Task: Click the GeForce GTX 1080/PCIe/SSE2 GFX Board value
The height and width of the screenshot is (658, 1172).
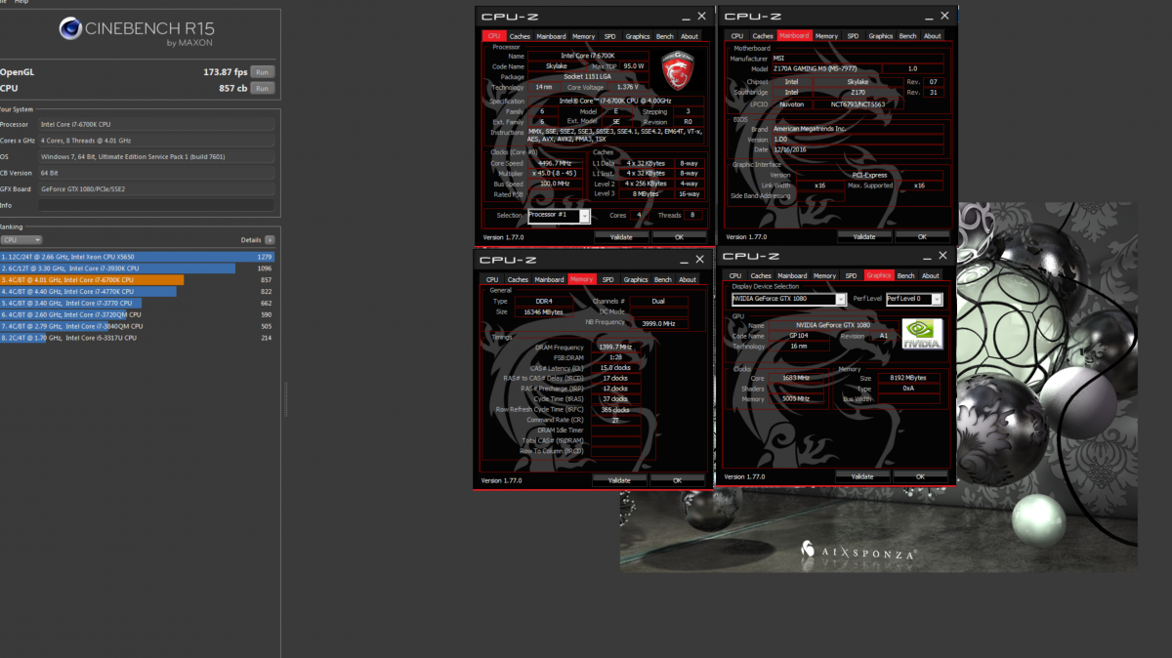Action: pyautogui.click(x=83, y=188)
